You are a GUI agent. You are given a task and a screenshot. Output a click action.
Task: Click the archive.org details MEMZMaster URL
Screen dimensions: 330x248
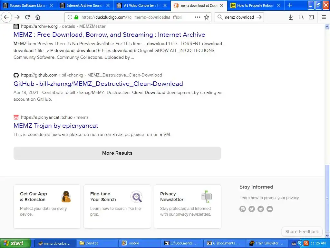point(63,26)
